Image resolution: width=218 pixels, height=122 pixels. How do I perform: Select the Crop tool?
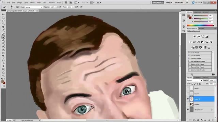3,27
